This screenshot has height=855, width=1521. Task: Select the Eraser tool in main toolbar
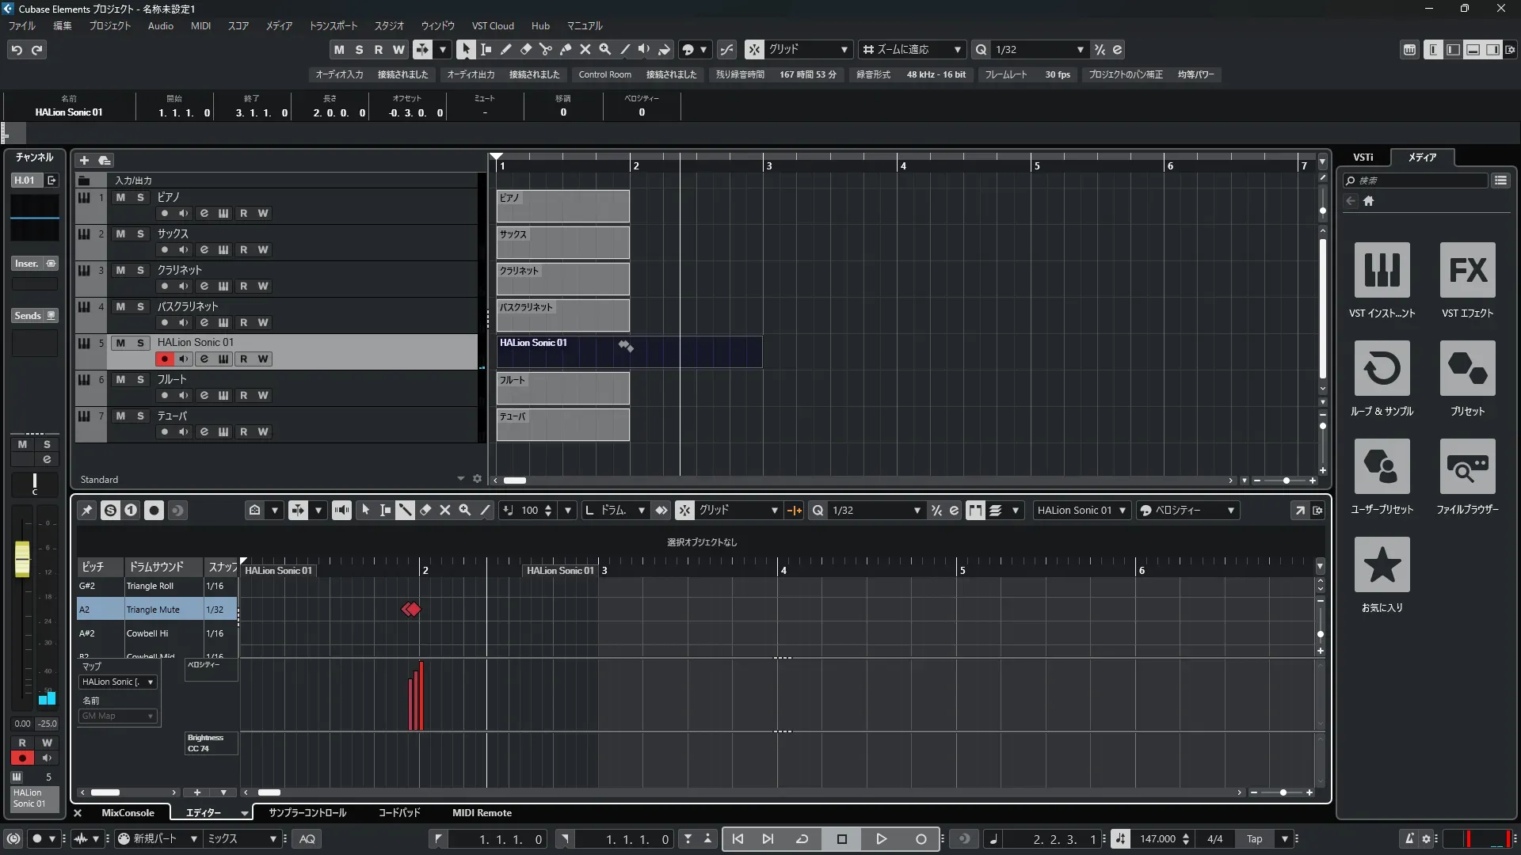[526, 49]
